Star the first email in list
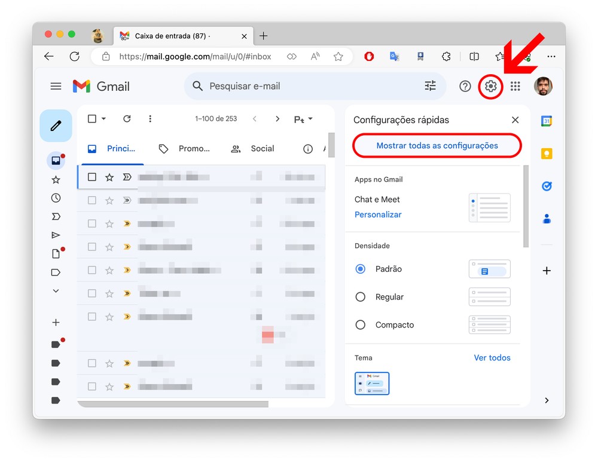 (x=109, y=177)
